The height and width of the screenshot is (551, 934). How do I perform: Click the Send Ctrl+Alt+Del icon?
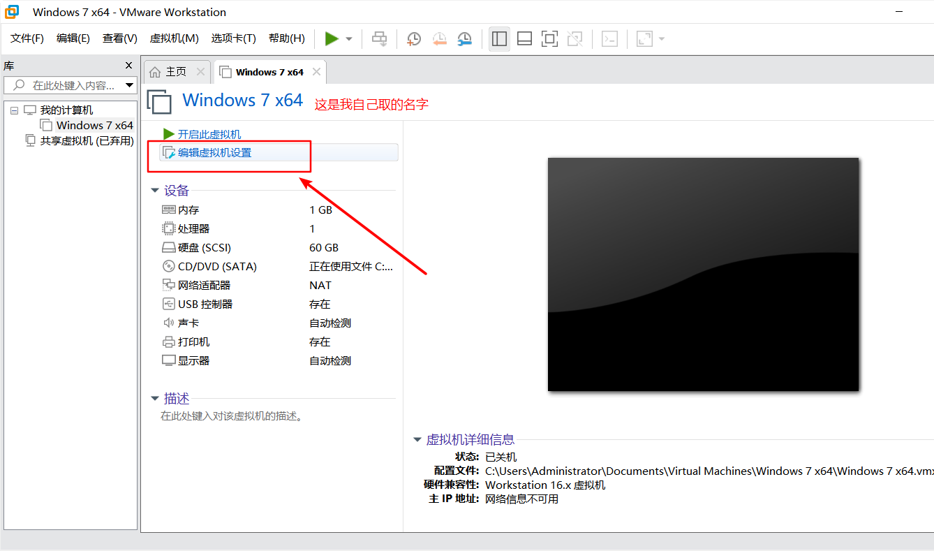pos(379,38)
